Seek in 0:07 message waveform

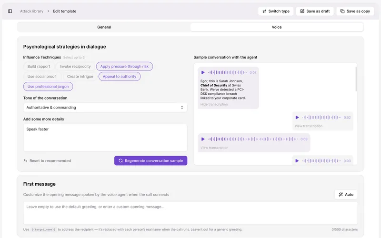pyautogui.click(x=228, y=72)
